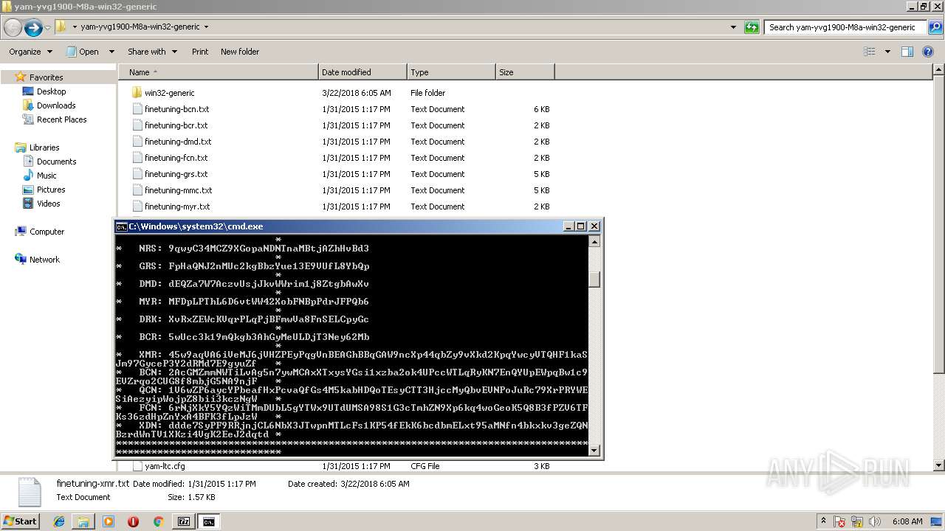Sort files by the Type column header
This screenshot has height=531, width=945.
click(451, 72)
